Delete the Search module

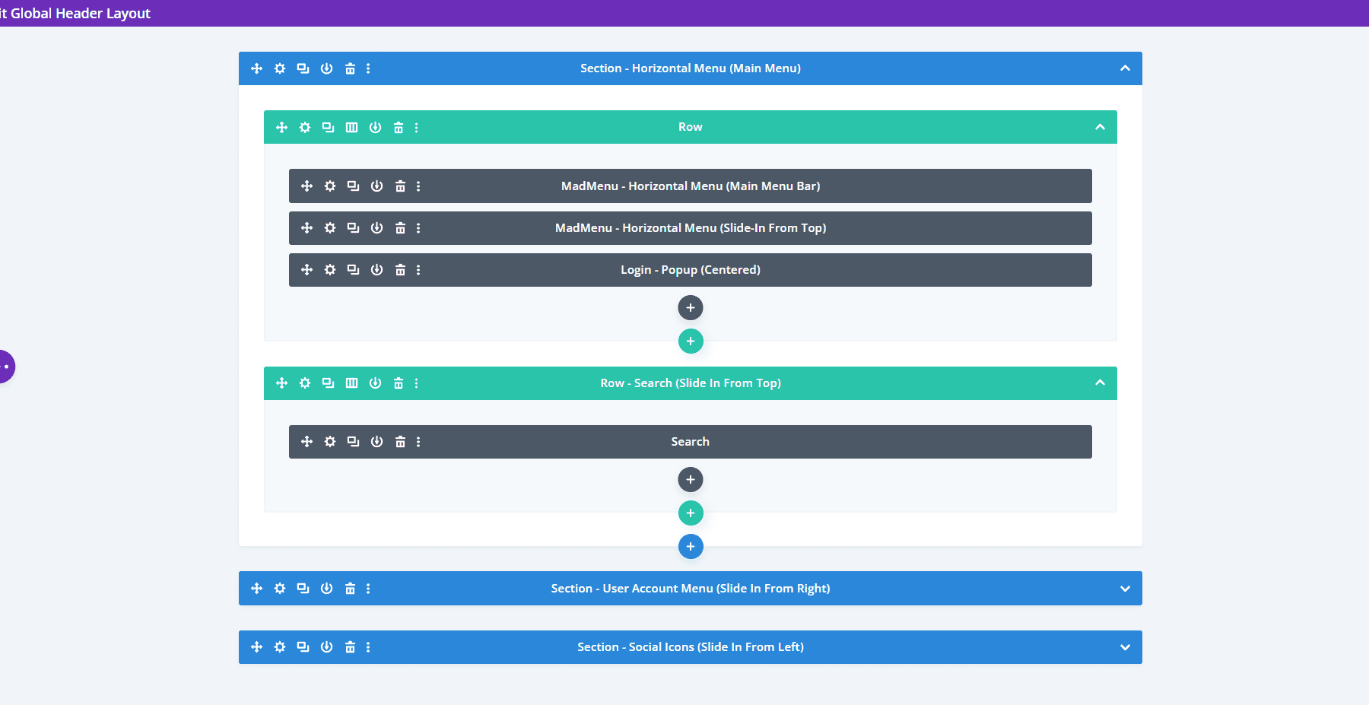[400, 441]
